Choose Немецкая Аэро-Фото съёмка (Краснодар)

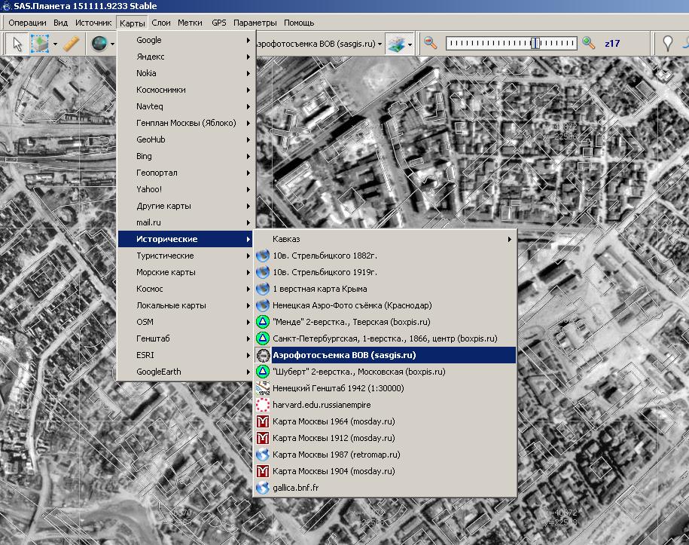click(385, 305)
